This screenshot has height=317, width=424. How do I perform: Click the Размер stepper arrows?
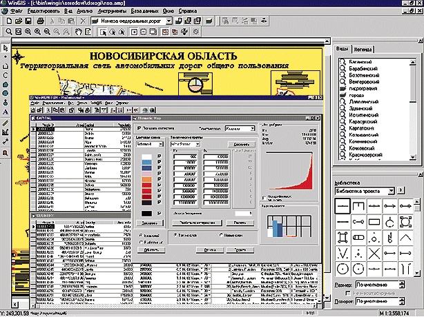click(x=402, y=285)
